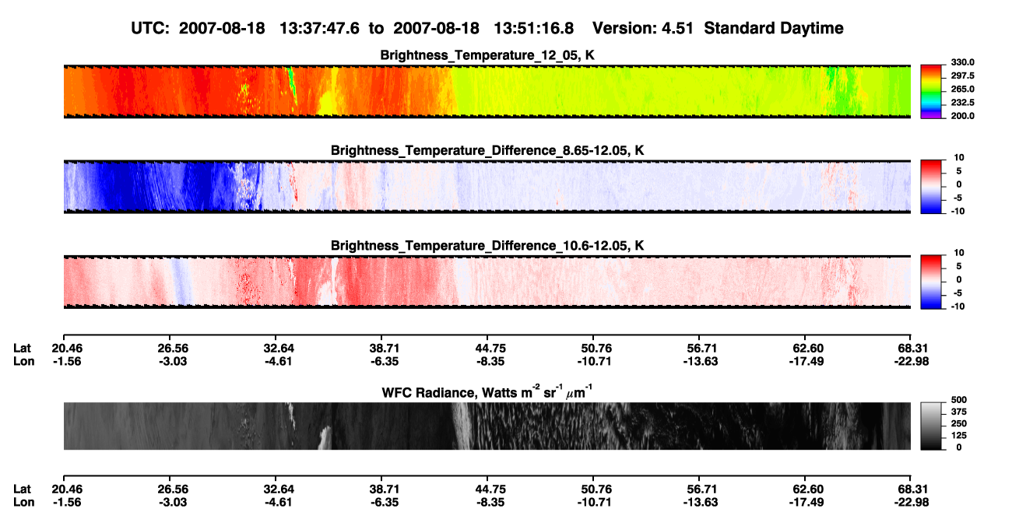Click the 10.6-12.05 difference blue-red colorbar
The height and width of the screenshot is (519, 1012).
(931, 282)
